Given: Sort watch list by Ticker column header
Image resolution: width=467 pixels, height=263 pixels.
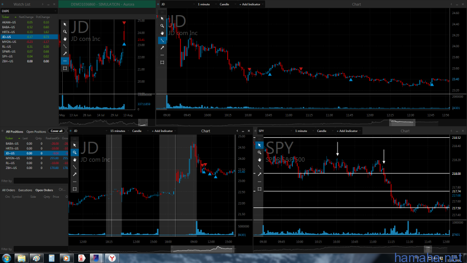Looking at the screenshot, I should pyautogui.click(x=6, y=17).
